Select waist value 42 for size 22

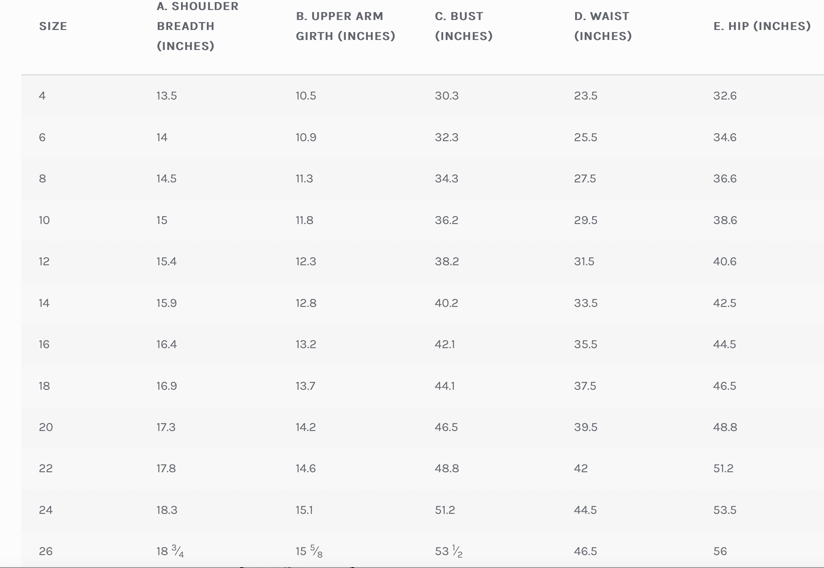581,468
